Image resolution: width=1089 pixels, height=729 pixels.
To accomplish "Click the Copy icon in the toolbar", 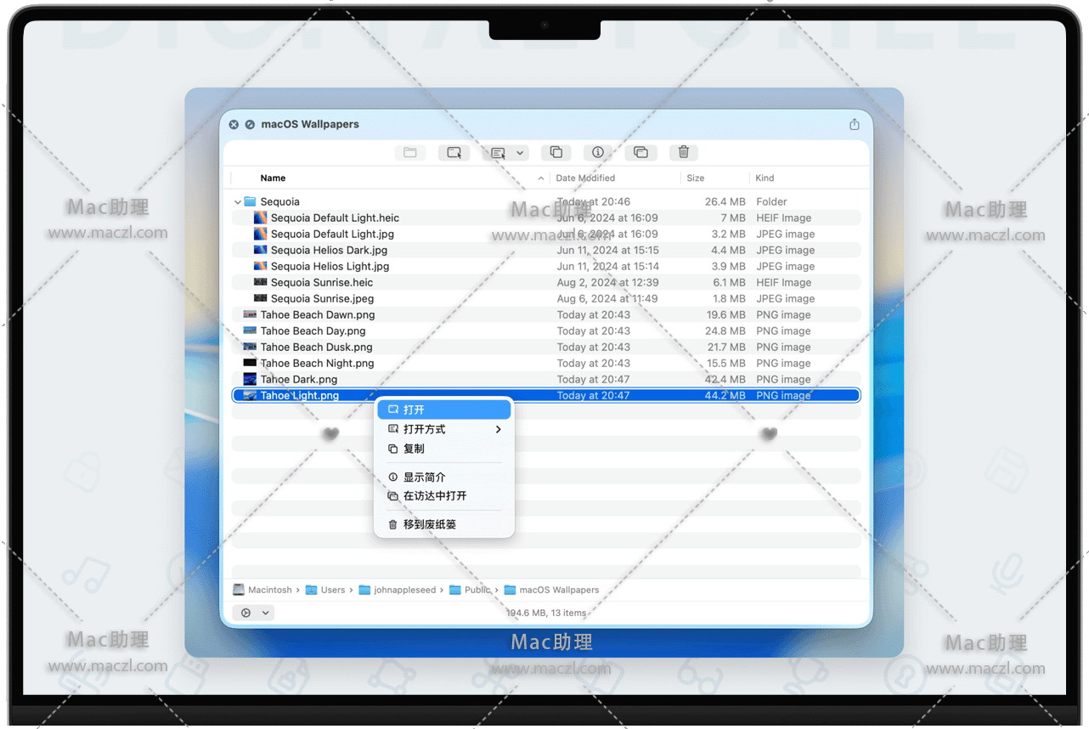I will click(556, 153).
